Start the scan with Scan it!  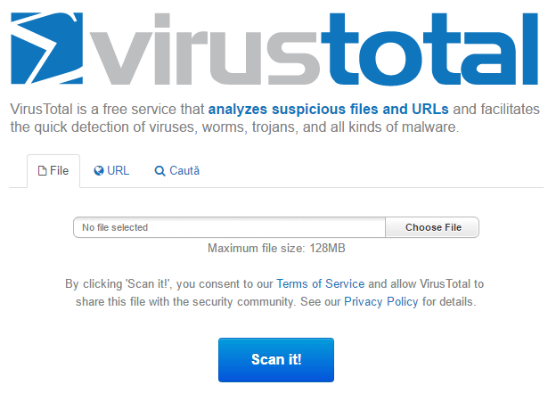pos(276,360)
